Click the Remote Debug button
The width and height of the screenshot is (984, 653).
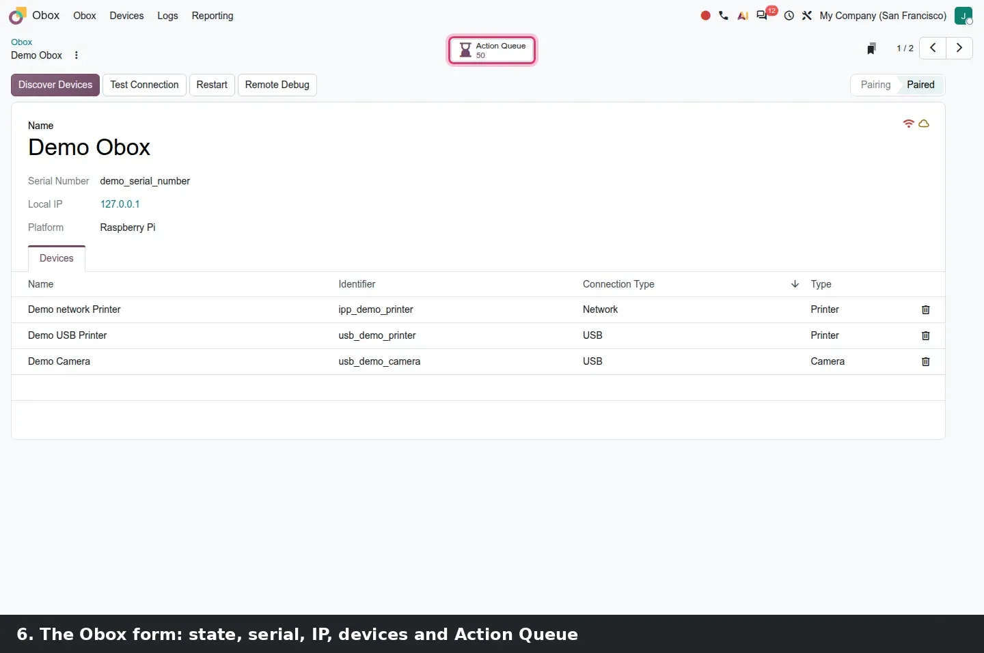[277, 85]
